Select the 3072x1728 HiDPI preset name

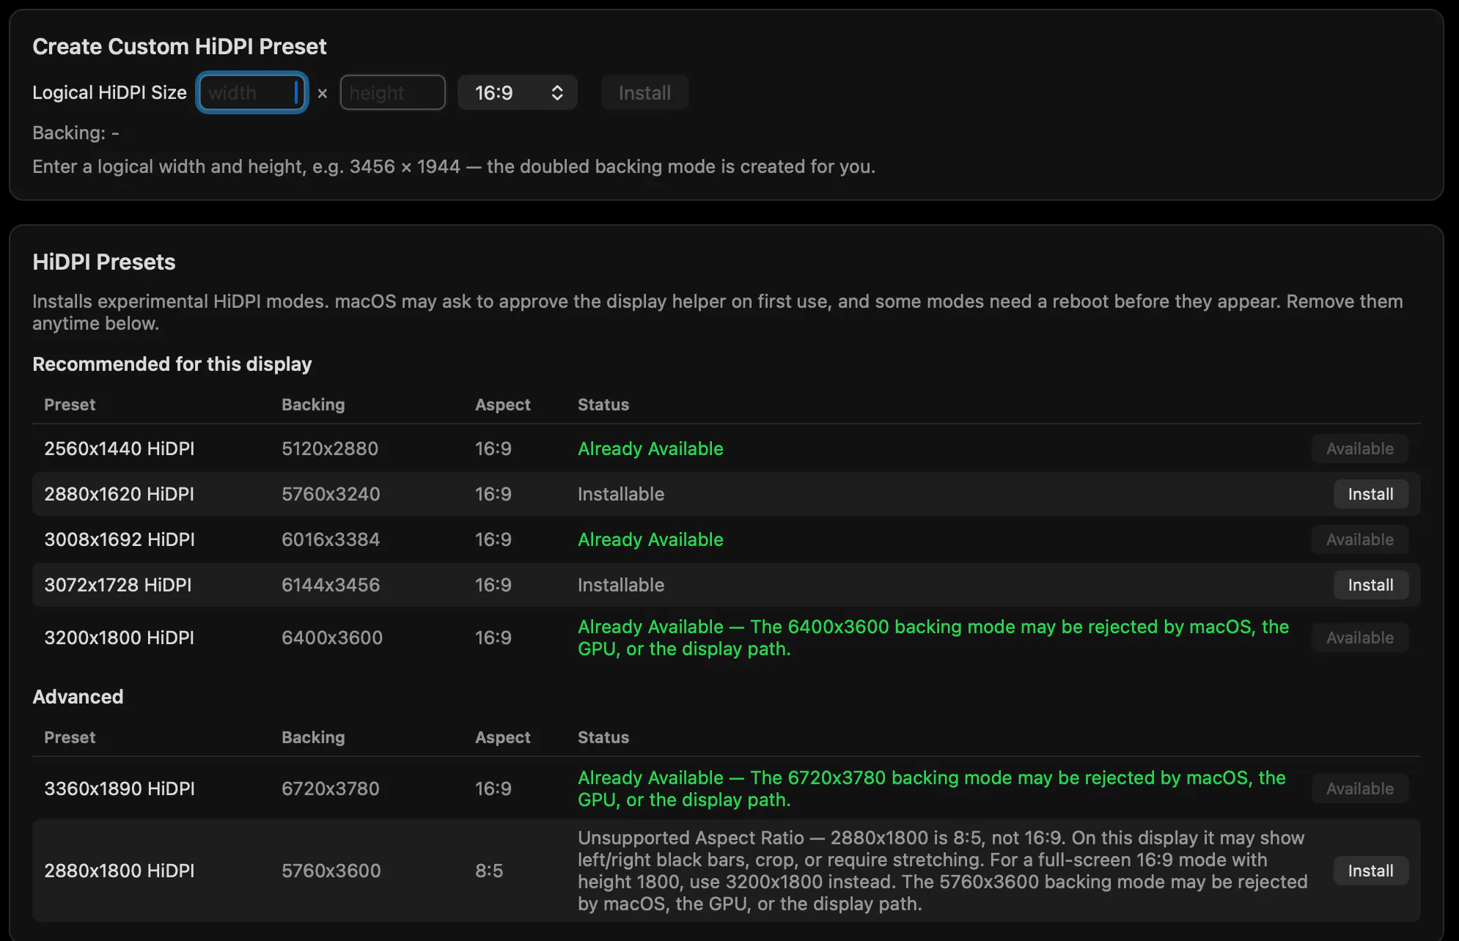point(118,585)
